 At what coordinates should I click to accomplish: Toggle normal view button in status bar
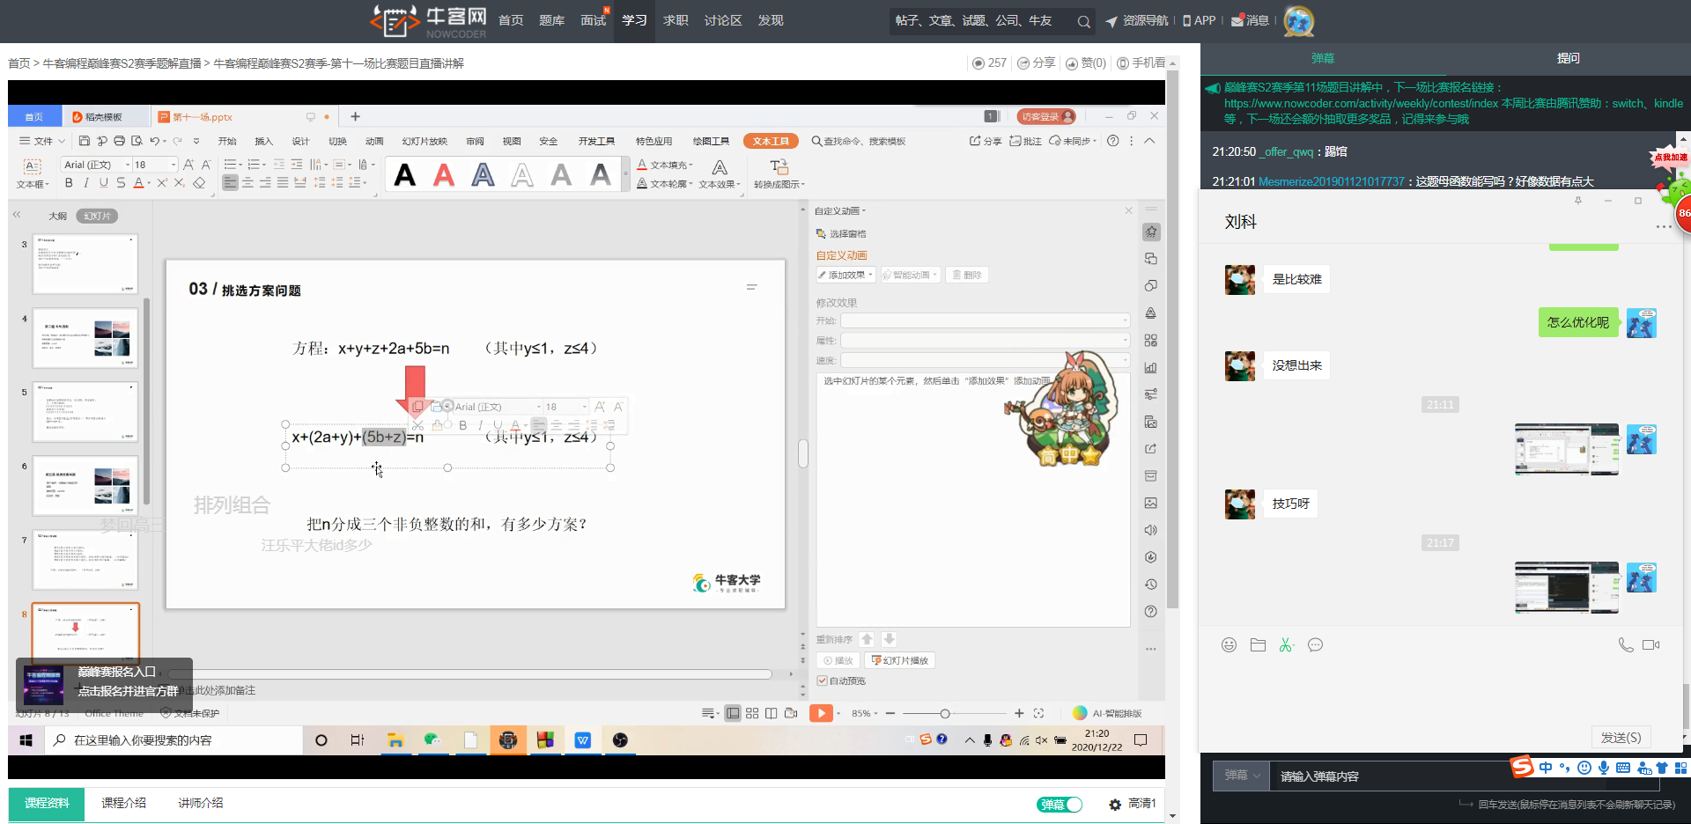pos(733,713)
